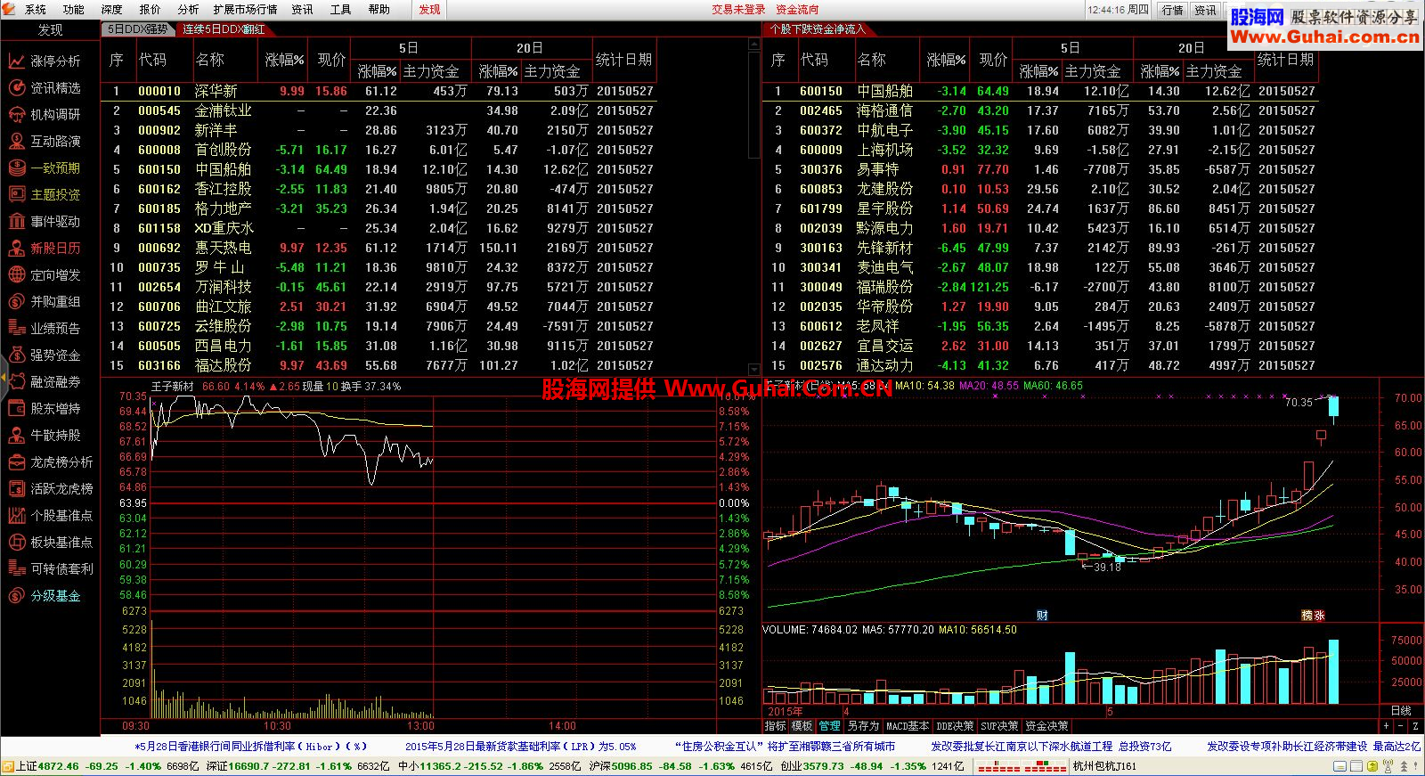This screenshot has height=776, width=1425.
Task: Open the 板块基准点 sidebar icon
Action: coord(16,542)
